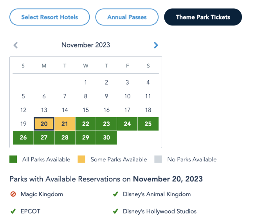Viewport: 274px width, 221px height.
Task: Click Disney's Hollywood Studios checkmark icon
Action: click(x=115, y=211)
